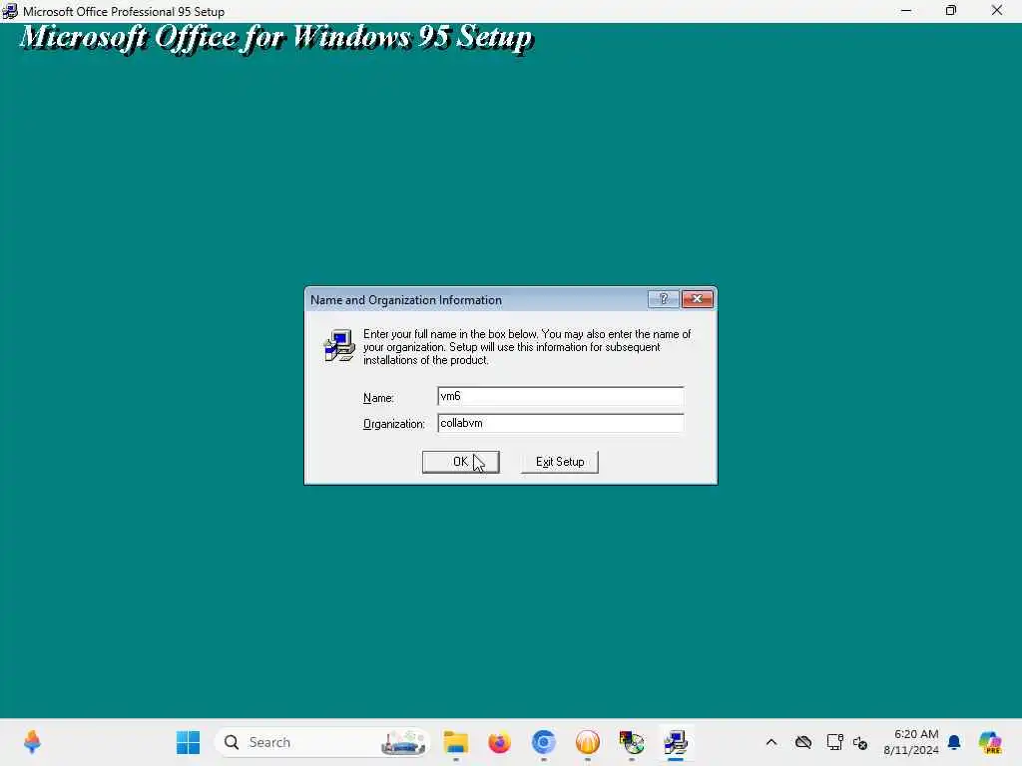The width and height of the screenshot is (1022, 766).
Task: Click the search highlight image in search box
Action: click(x=404, y=742)
